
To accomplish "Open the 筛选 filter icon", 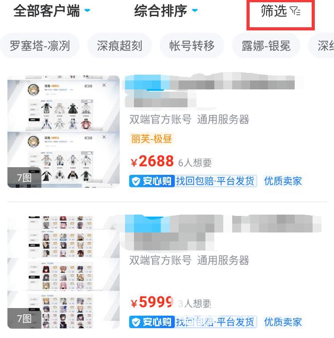I will [x=295, y=11].
